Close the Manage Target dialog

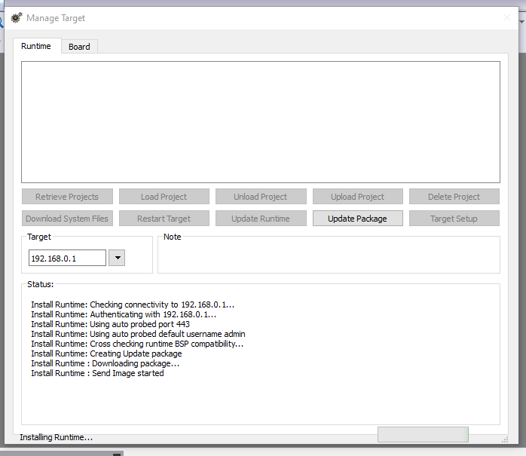(506, 17)
